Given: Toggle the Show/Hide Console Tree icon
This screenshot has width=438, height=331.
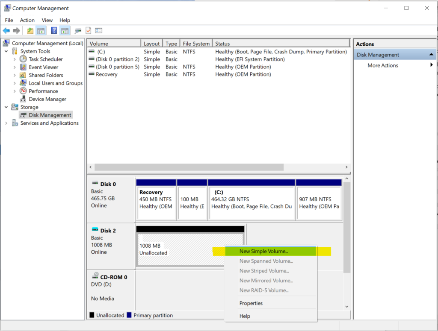Looking at the screenshot, I should point(41,31).
